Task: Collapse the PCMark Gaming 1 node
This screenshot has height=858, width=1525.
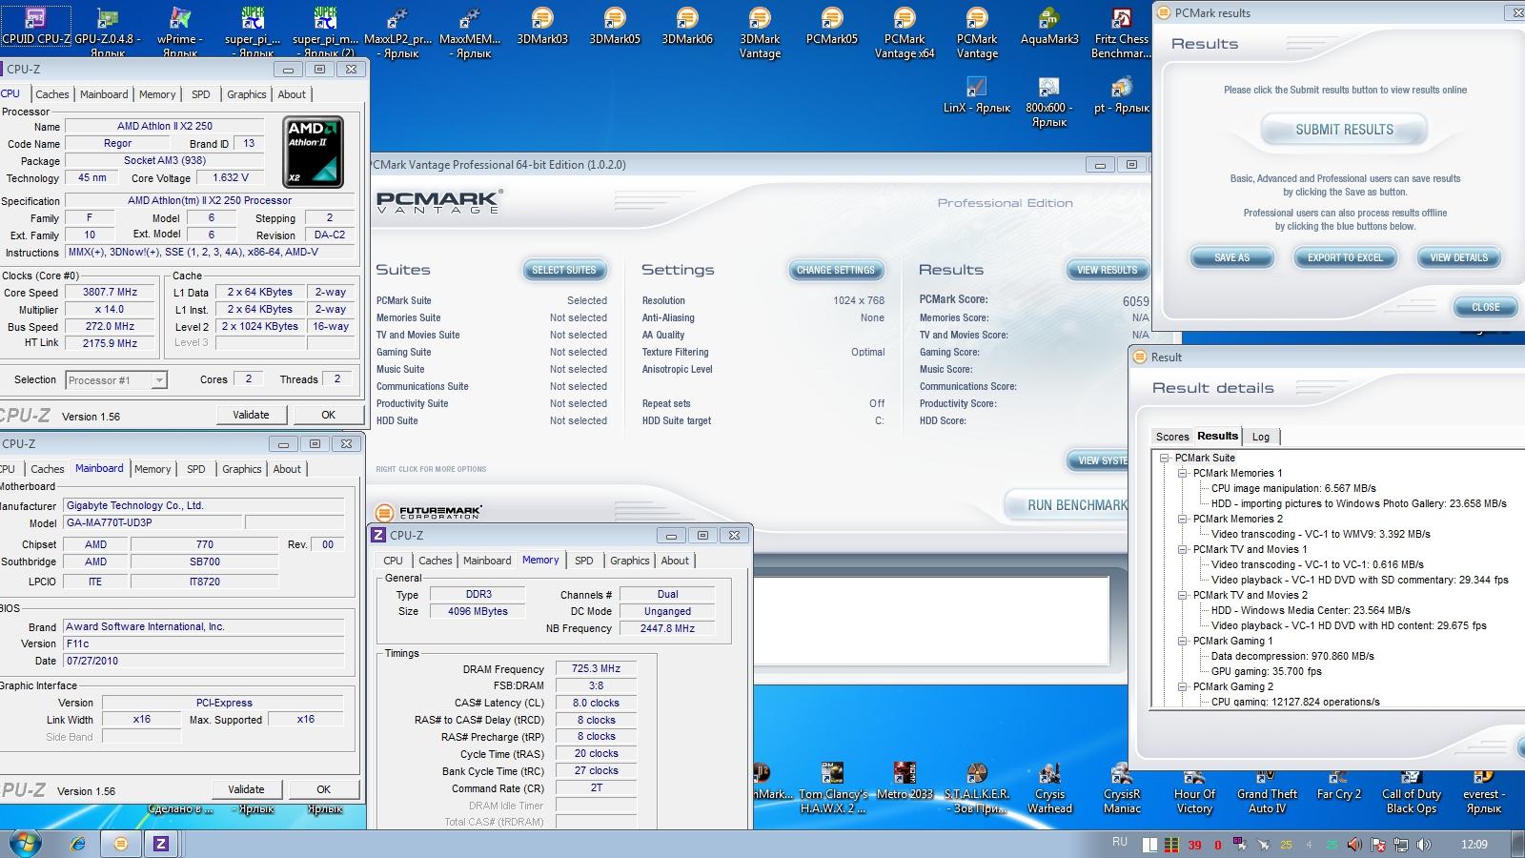Action: click(x=1183, y=641)
